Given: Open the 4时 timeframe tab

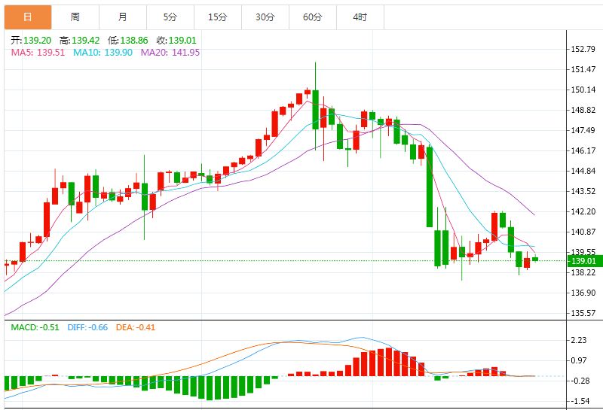Looking at the screenshot, I should [360, 17].
